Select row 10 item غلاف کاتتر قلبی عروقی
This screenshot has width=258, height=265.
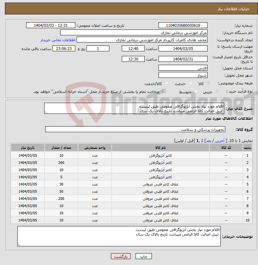pos(160,220)
